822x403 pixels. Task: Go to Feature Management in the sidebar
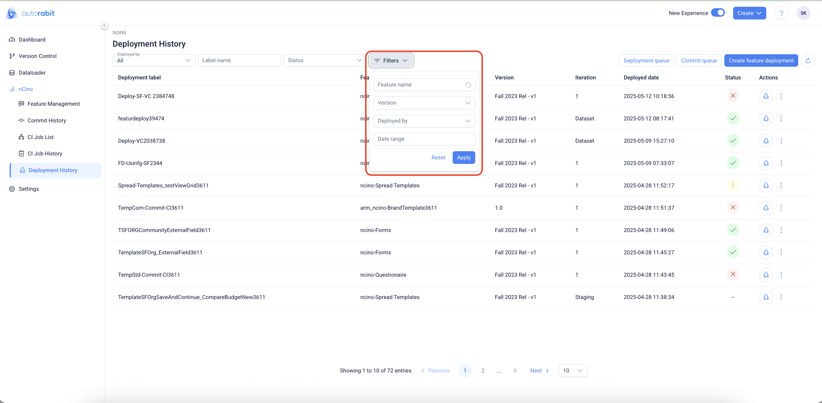coord(53,104)
